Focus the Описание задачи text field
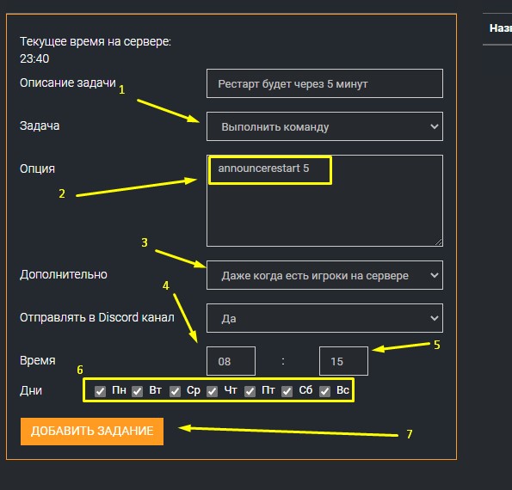 point(324,83)
